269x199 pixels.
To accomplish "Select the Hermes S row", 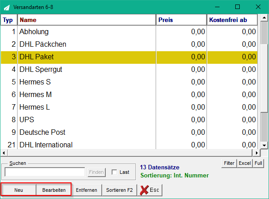I will 129,82.
